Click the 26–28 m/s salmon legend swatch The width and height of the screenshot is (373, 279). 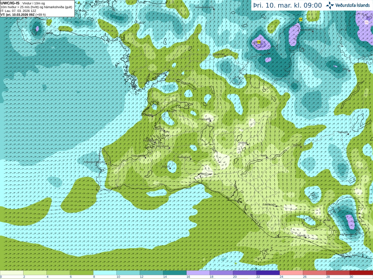click(315, 273)
